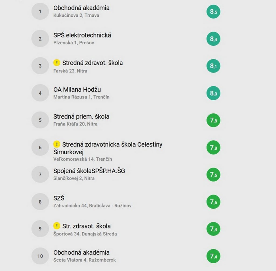Click the 8,0 score circle
The image size is (276, 271).
[213, 93]
